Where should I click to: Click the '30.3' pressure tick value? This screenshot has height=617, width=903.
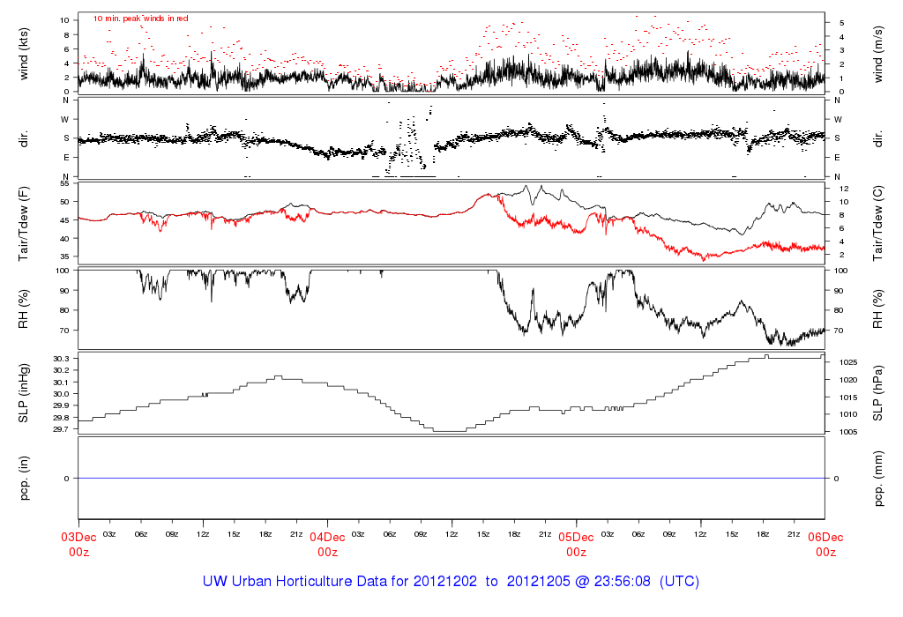click(61, 359)
